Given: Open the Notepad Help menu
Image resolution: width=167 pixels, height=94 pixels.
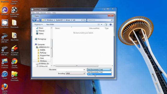Looking at the screenshot, I should point(54,13).
